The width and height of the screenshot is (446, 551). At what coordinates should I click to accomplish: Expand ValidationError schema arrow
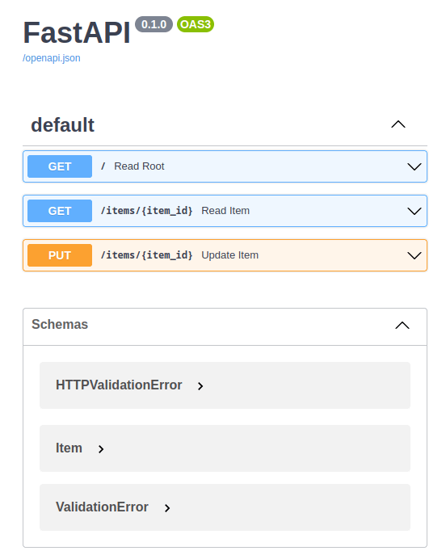(x=167, y=508)
